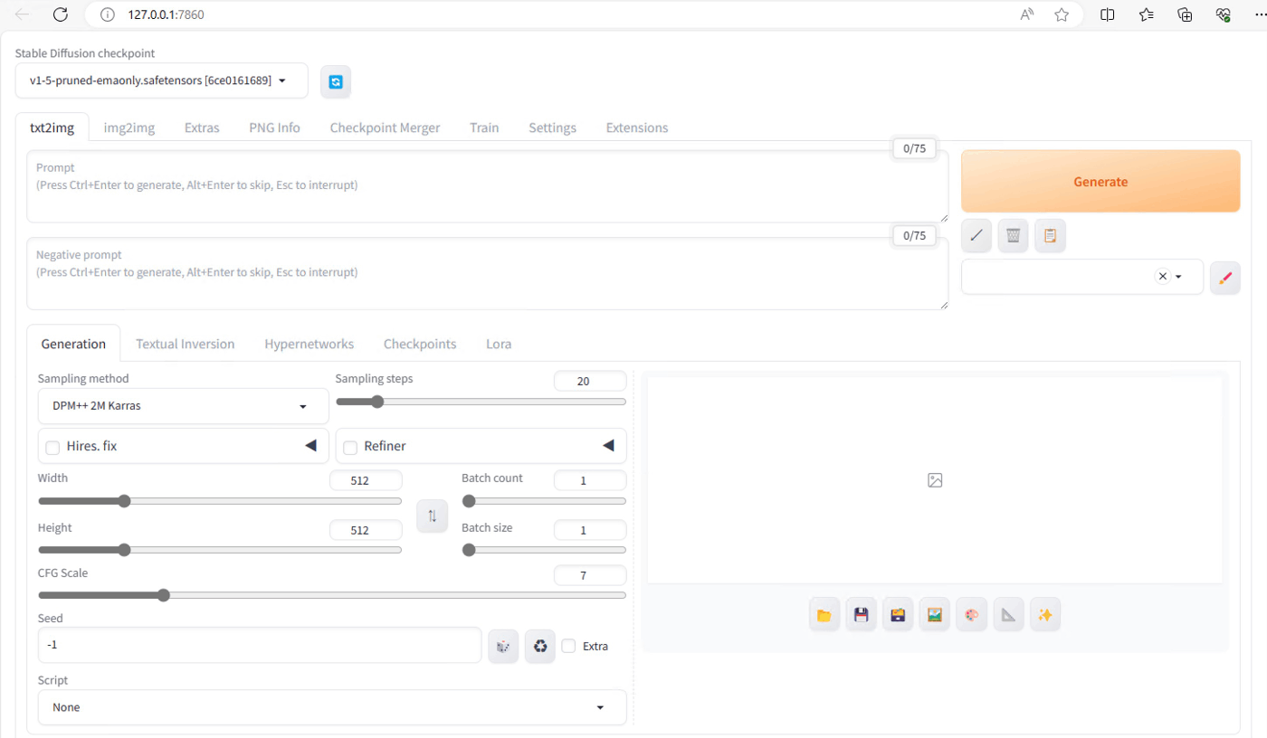The width and height of the screenshot is (1267, 738).
Task: Switch to the Textual Inversion tab
Action: click(x=185, y=344)
